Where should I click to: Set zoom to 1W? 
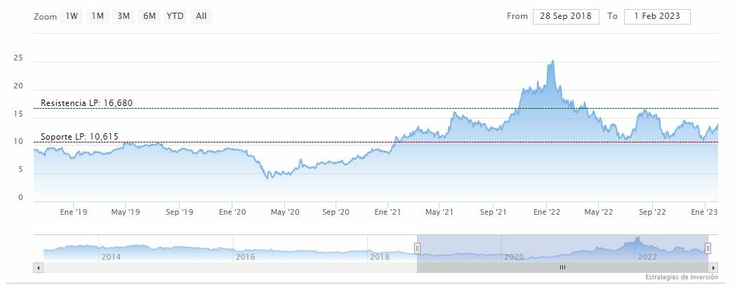coord(72,16)
